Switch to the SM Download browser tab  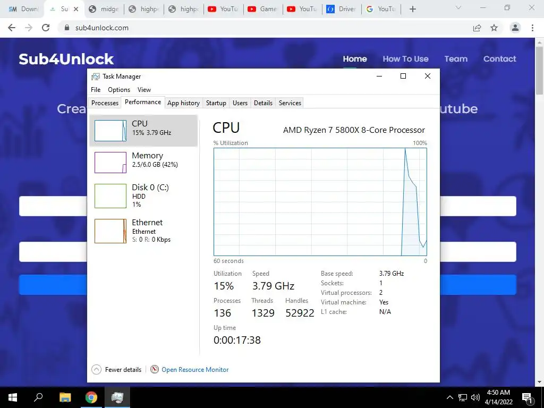(23, 9)
